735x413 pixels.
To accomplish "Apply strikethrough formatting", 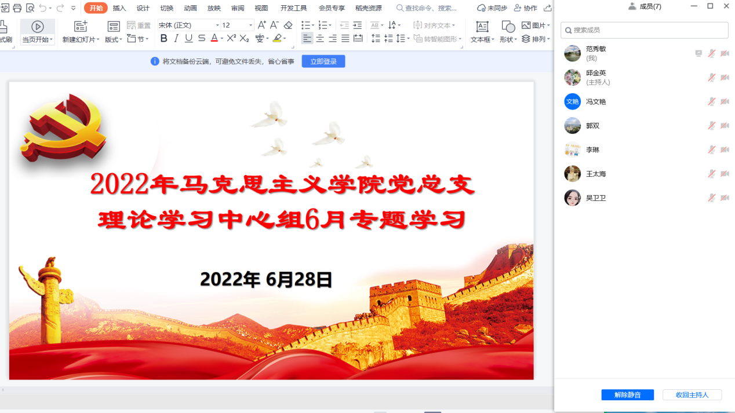I will 201,38.
